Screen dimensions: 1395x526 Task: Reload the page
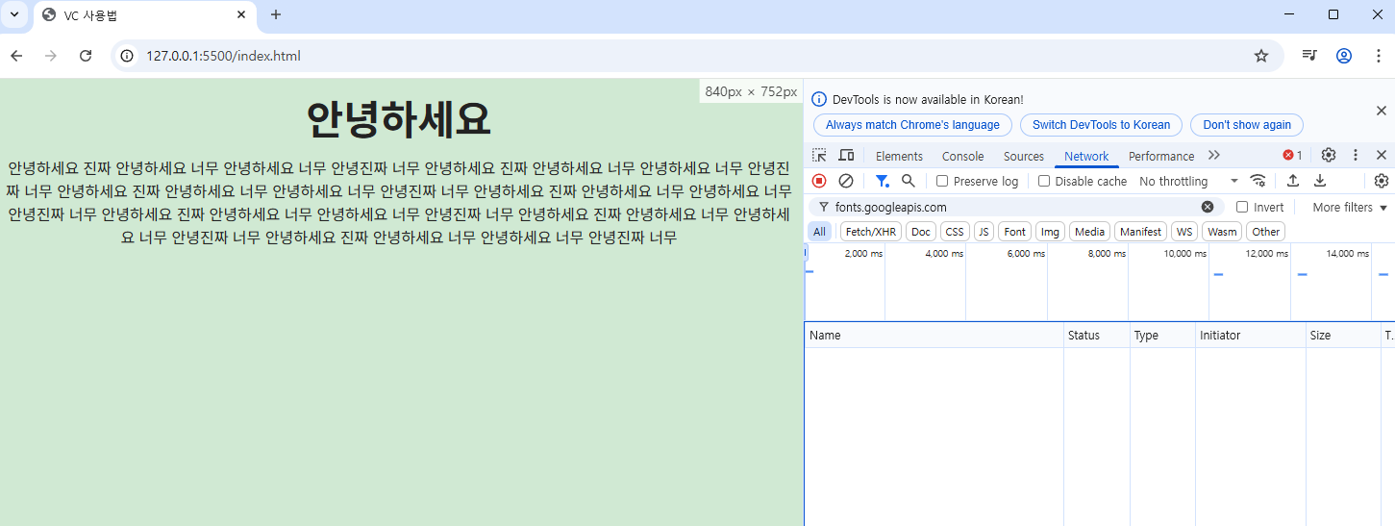tap(86, 56)
